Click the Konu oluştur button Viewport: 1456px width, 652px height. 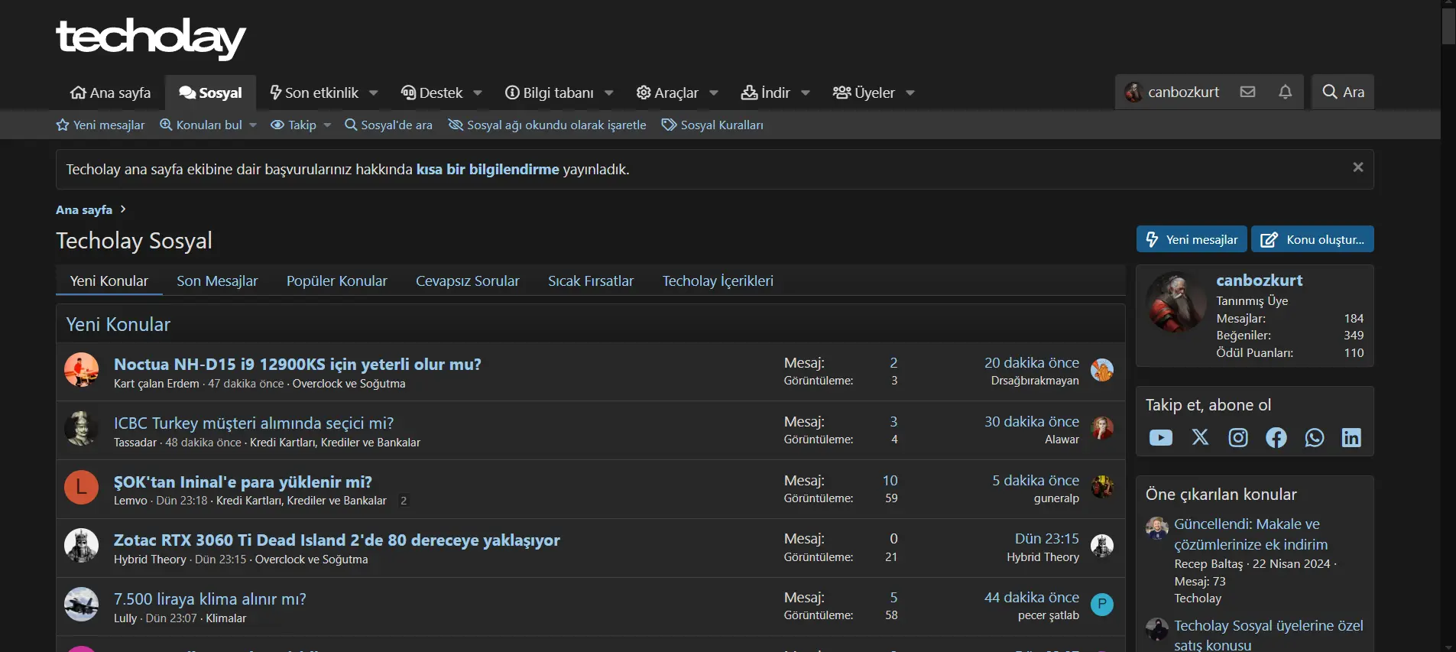(x=1312, y=239)
